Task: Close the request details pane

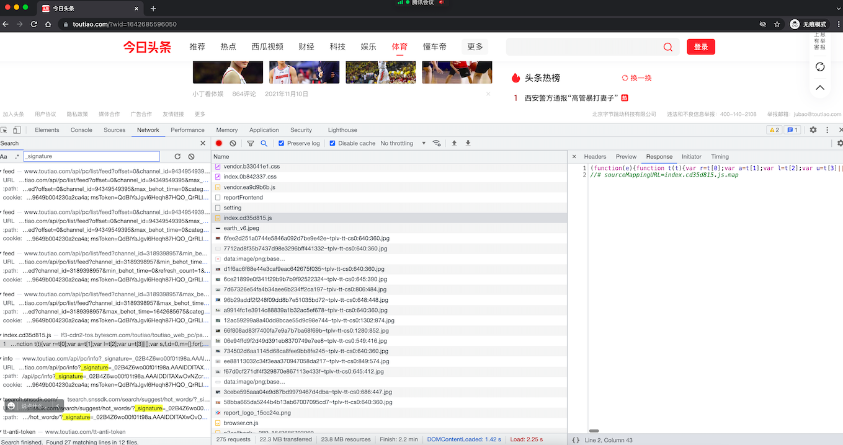Action: click(x=574, y=157)
